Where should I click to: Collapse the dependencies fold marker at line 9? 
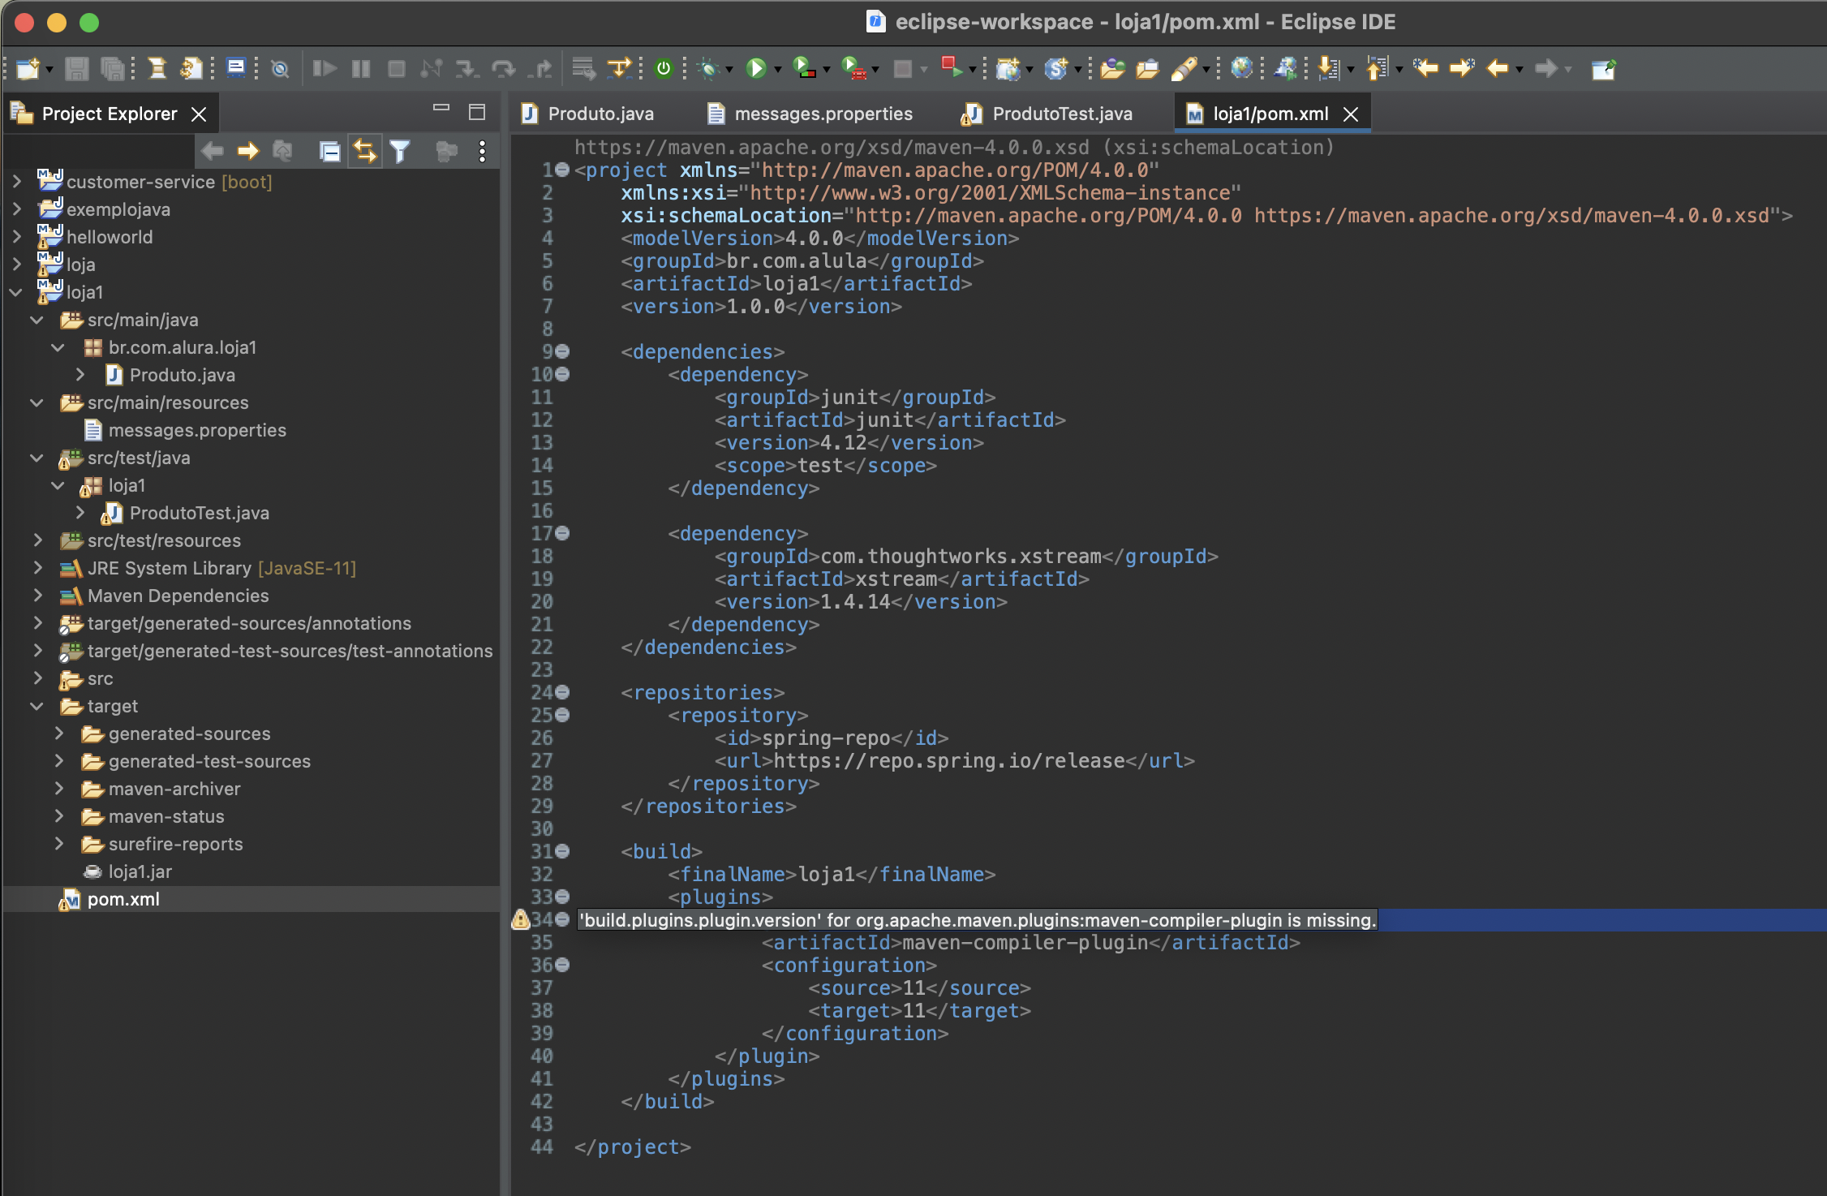562,351
